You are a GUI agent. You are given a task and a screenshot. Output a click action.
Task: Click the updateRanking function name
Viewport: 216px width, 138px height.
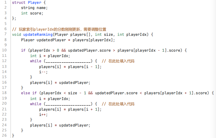[x=38, y=34]
